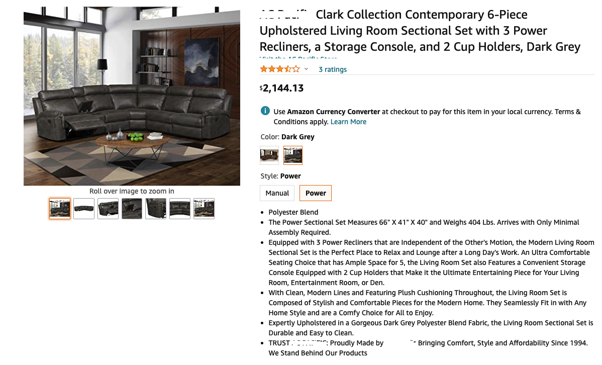
Task: Click the Learn More link
Action: pos(348,122)
